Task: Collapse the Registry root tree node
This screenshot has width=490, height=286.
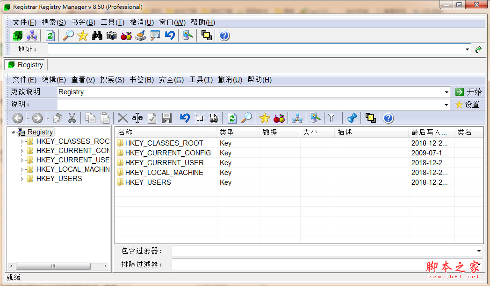Action: pyautogui.click(x=13, y=132)
